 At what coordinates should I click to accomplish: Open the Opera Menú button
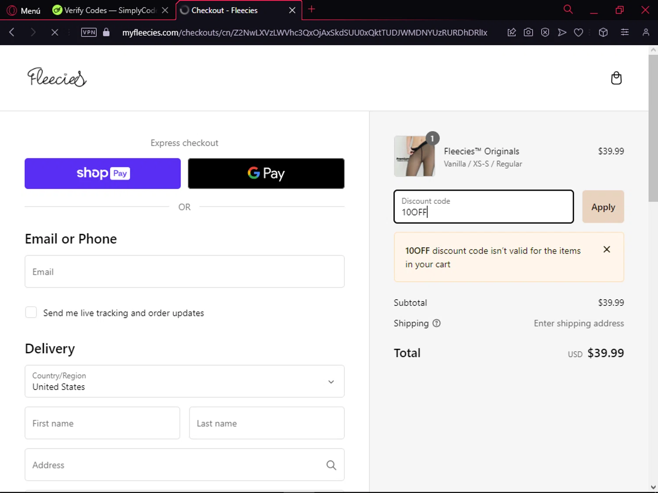[x=24, y=10]
